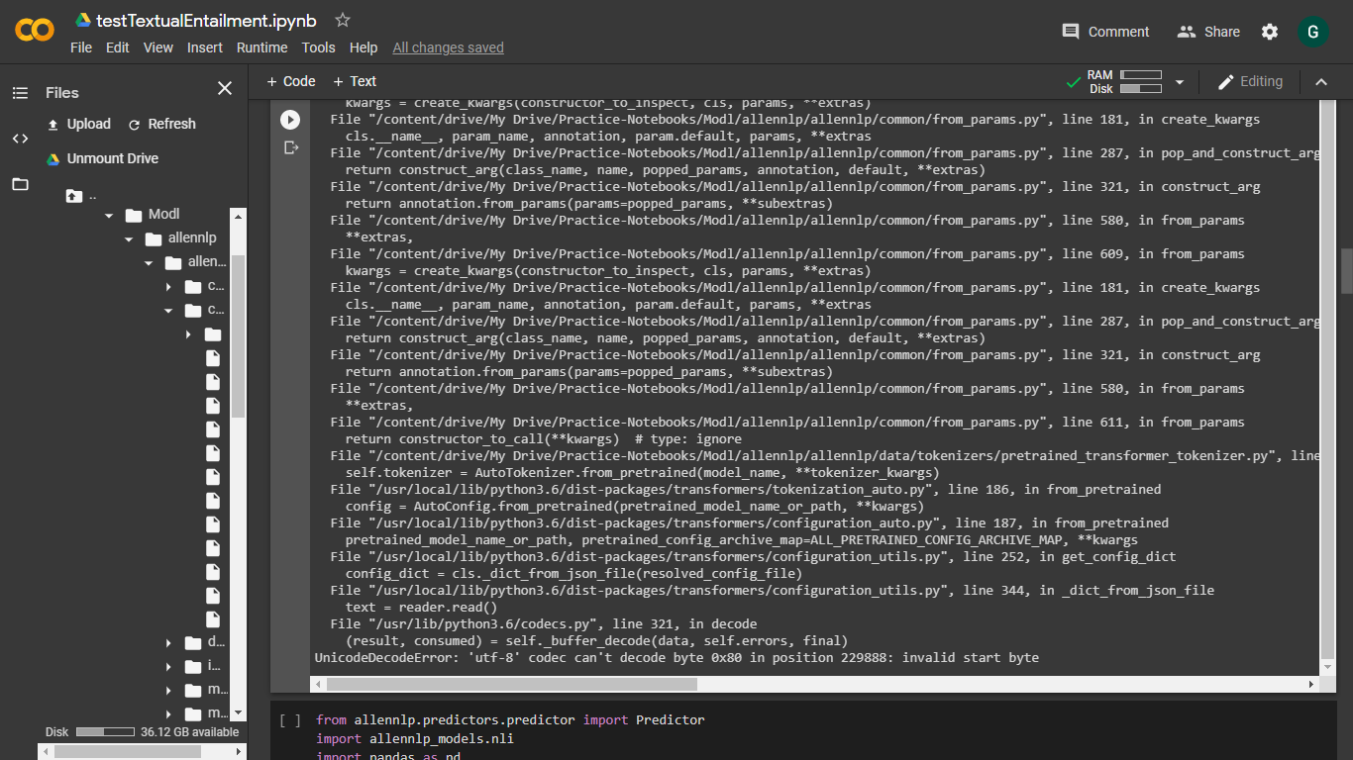
Task: Toggle Editing mode
Action: click(1250, 81)
